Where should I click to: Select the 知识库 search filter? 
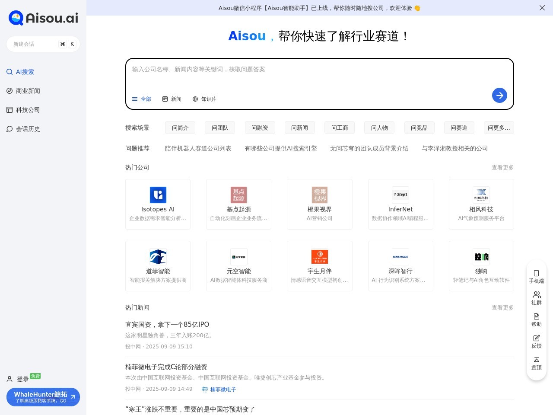coord(205,99)
